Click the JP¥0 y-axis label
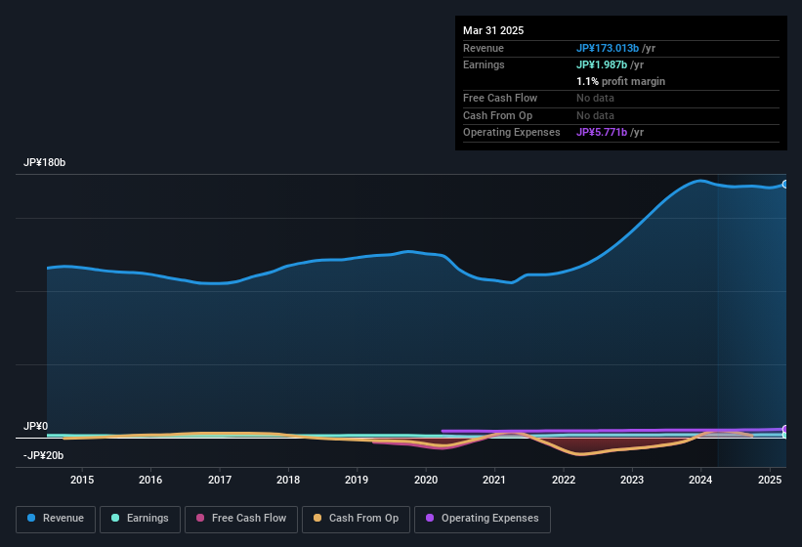The width and height of the screenshot is (802, 547). (x=36, y=426)
